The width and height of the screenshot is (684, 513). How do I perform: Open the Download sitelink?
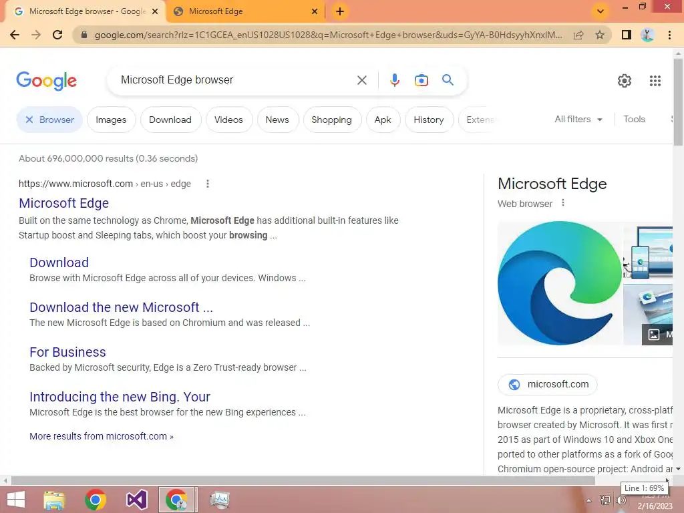point(59,263)
